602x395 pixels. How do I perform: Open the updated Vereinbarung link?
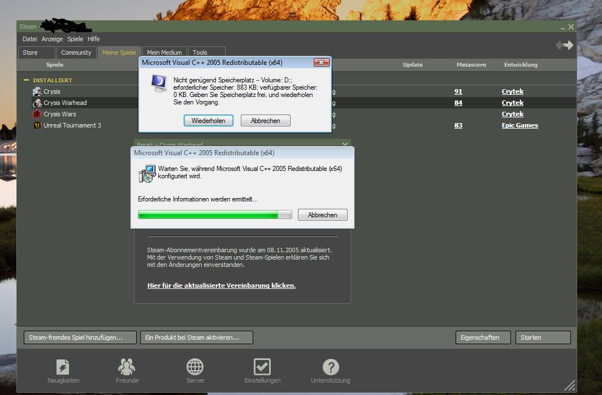point(222,286)
